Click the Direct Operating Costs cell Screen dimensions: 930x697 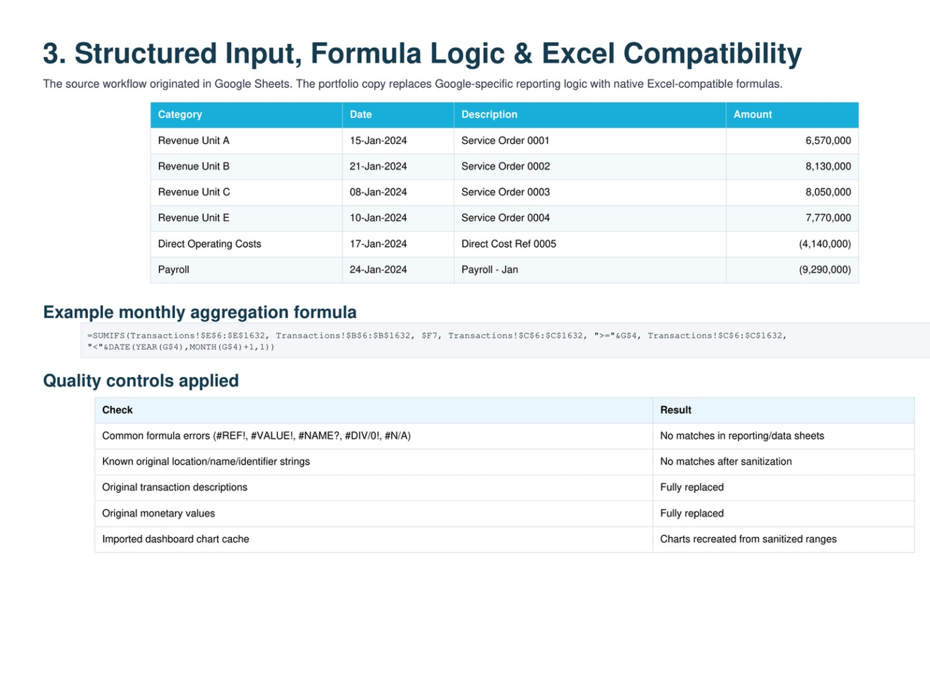(x=246, y=244)
